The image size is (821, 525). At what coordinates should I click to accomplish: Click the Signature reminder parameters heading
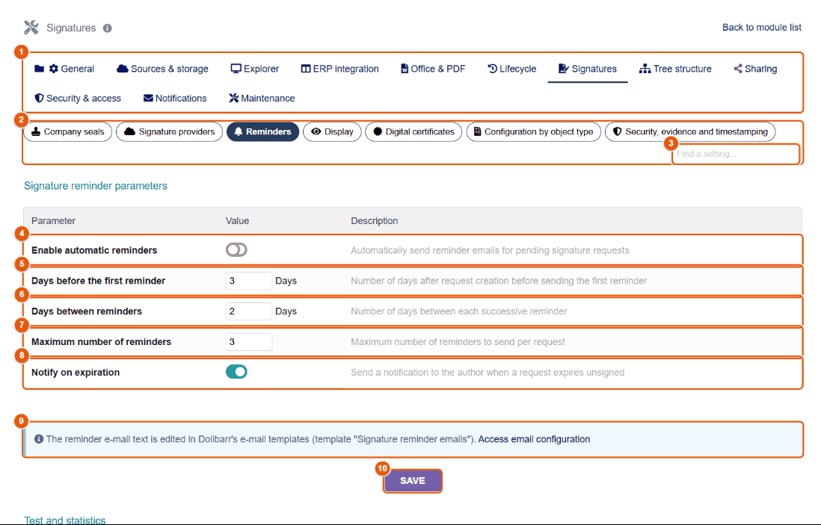96,186
